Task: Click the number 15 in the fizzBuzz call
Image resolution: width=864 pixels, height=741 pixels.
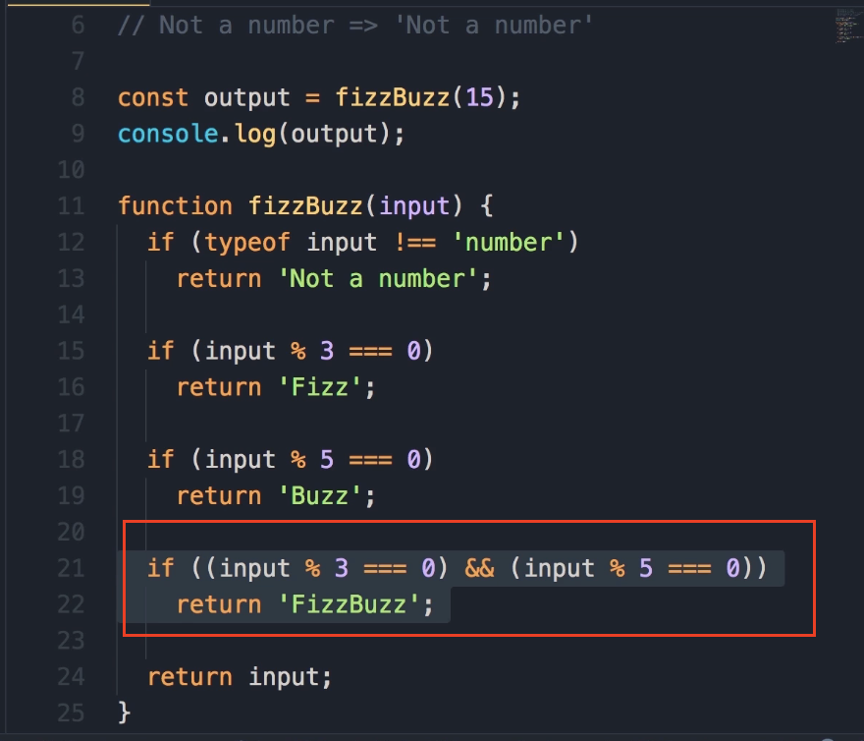Action: coord(478,98)
